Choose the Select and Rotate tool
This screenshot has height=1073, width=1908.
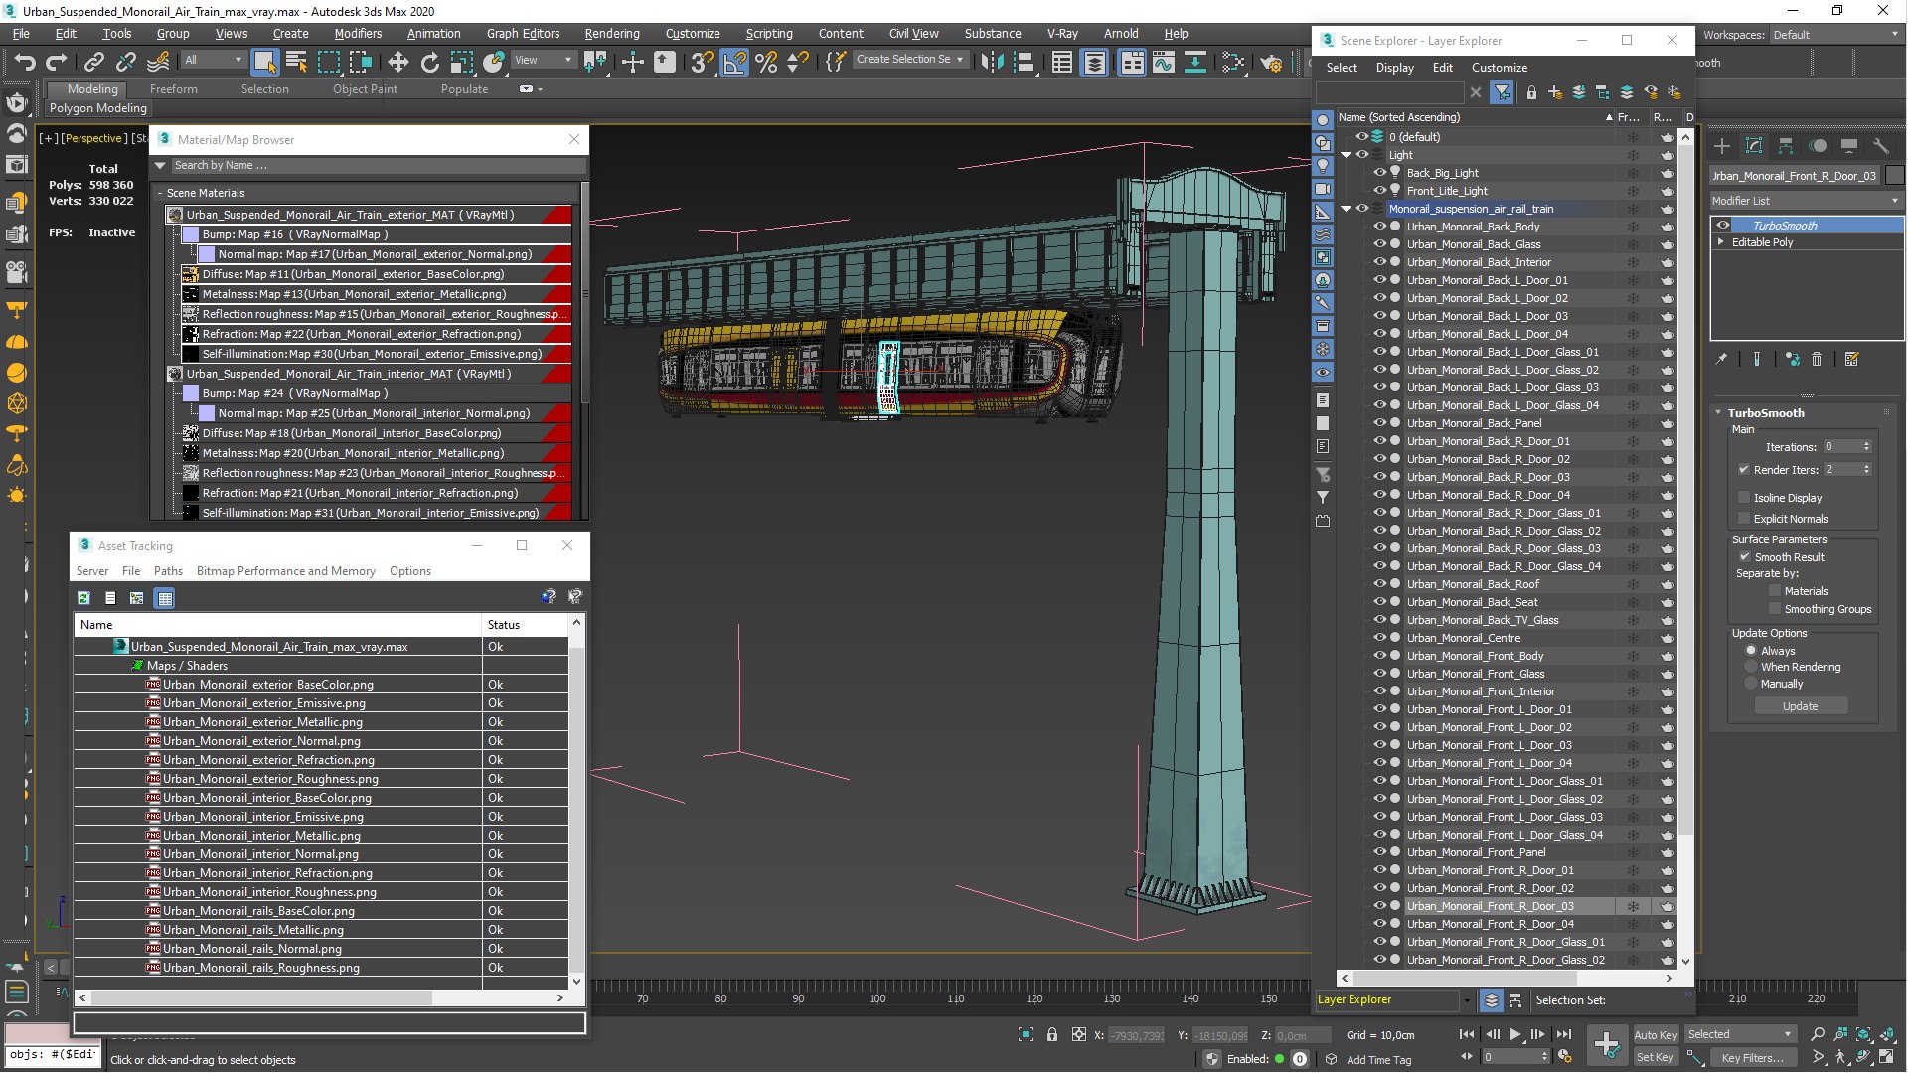[x=429, y=62]
